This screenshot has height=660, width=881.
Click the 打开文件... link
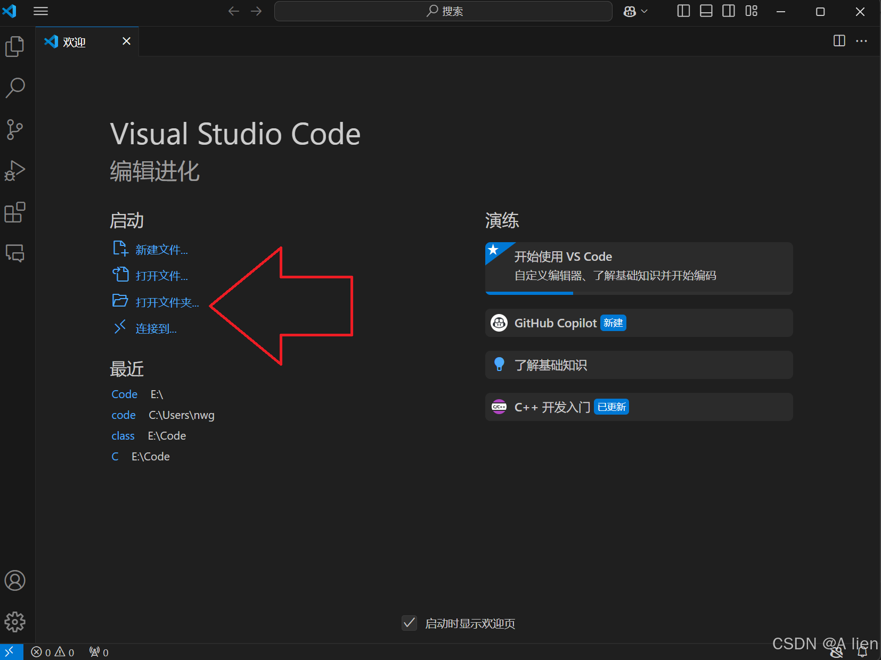tap(161, 276)
